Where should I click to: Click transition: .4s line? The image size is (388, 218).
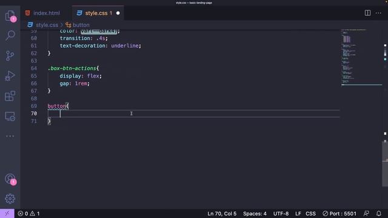(84, 38)
